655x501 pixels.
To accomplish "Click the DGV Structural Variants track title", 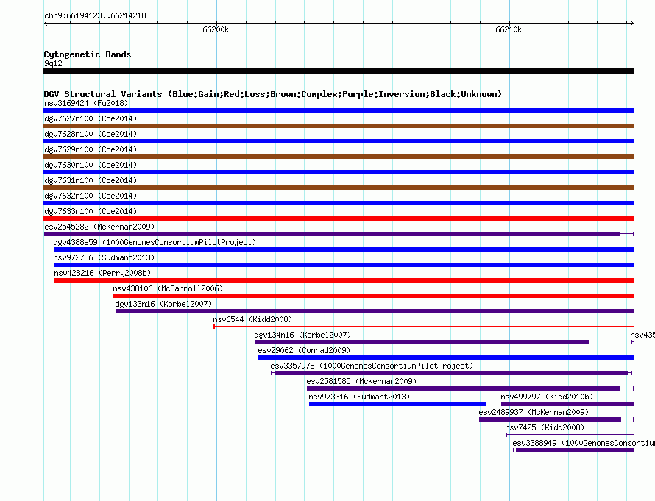I will click(273, 94).
